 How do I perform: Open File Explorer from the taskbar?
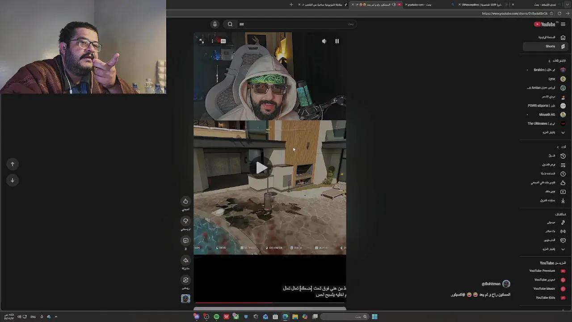pos(295,317)
